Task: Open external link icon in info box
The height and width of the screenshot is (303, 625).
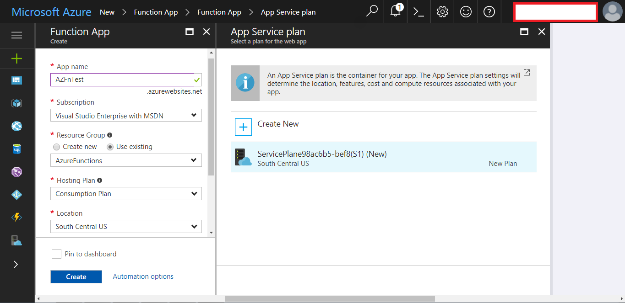Action: 527,72
